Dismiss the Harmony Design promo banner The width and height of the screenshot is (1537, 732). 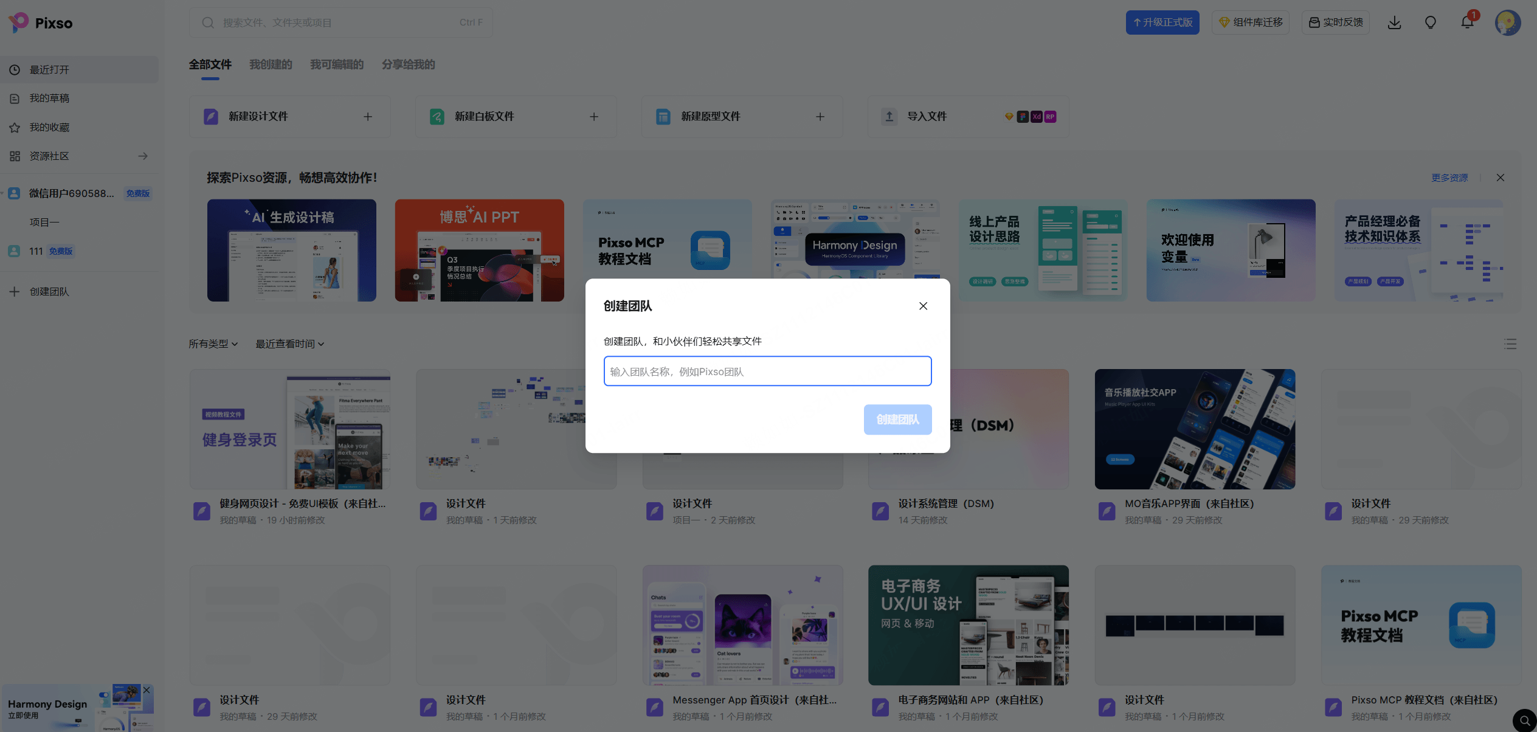click(x=147, y=690)
